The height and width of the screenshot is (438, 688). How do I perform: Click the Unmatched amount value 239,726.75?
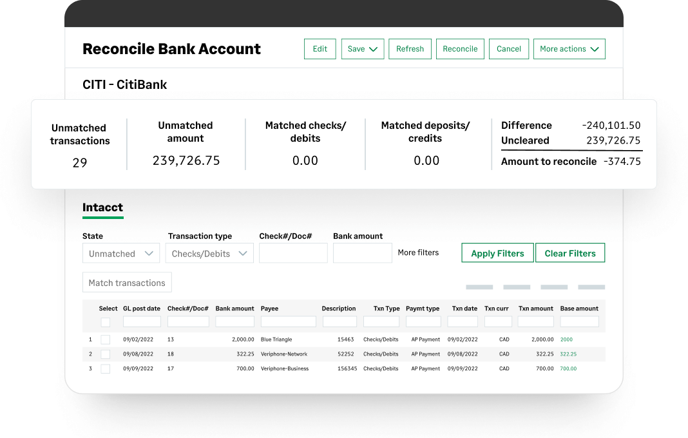click(186, 160)
